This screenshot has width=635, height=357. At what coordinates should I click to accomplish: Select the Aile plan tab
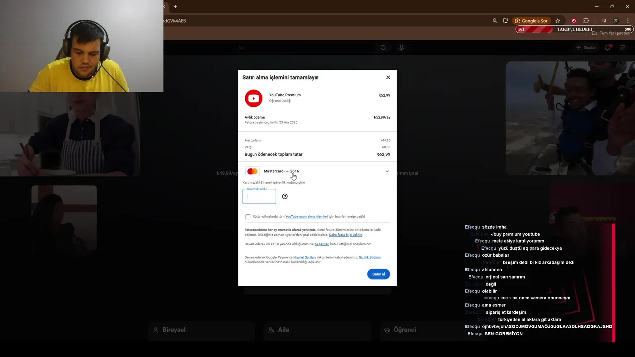[317, 330]
